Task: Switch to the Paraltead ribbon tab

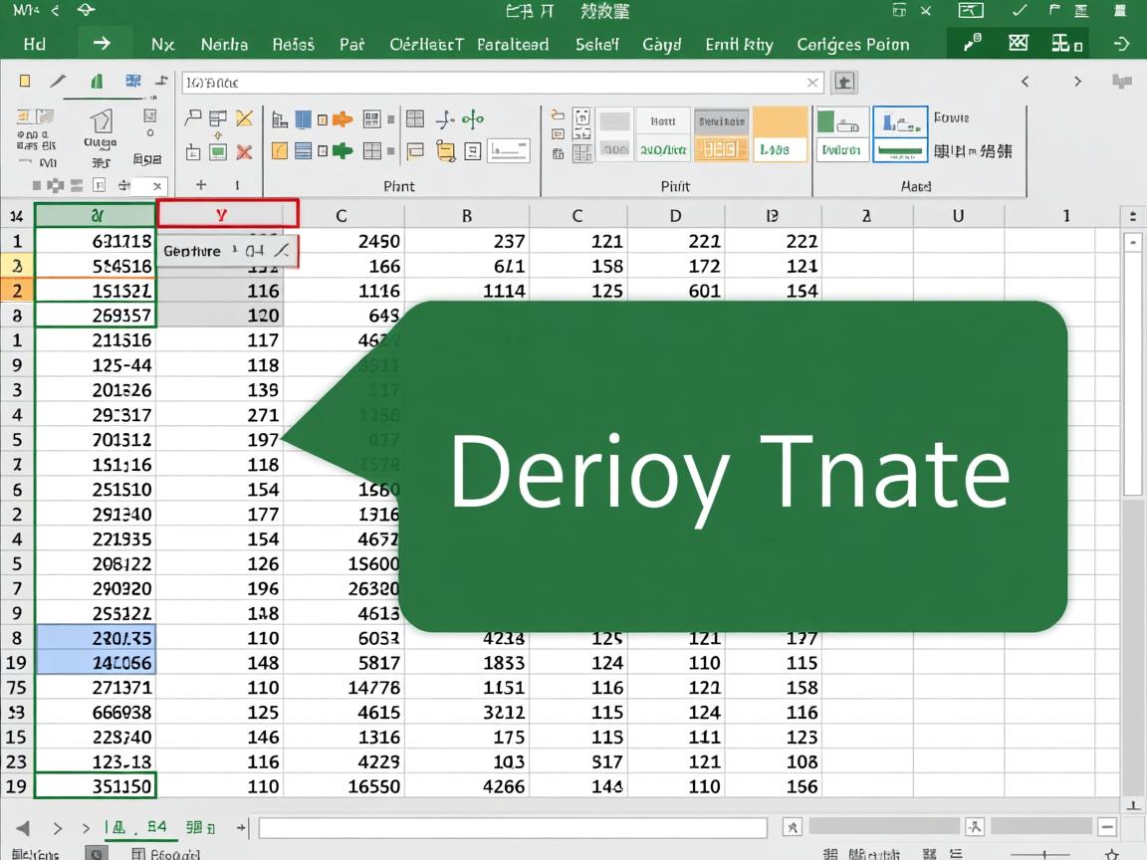Action: pyautogui.click(x=513, y=44)
